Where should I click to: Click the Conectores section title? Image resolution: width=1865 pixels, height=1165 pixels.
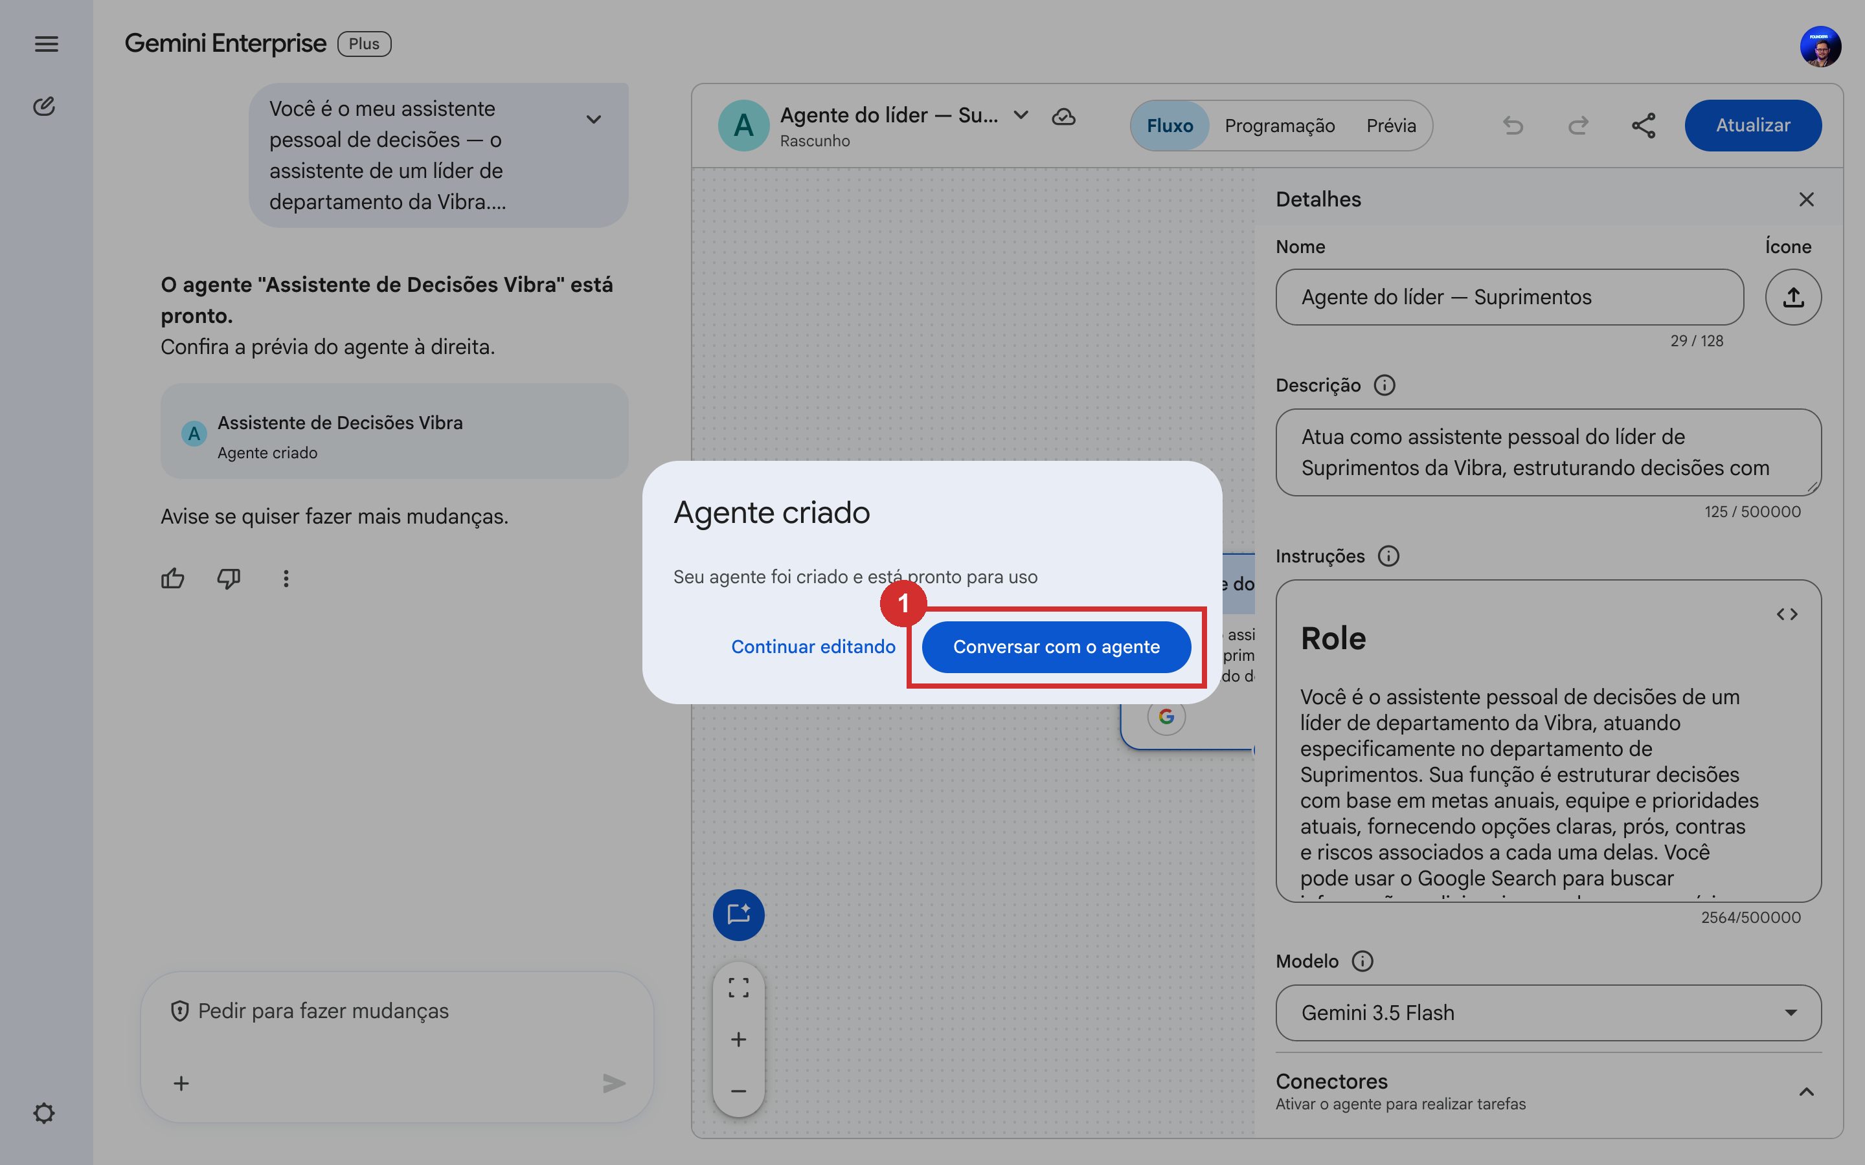(x=1331, y=1081)
